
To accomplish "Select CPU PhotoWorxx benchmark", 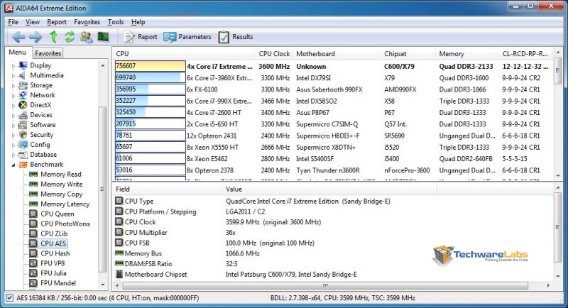I will 65,224.
